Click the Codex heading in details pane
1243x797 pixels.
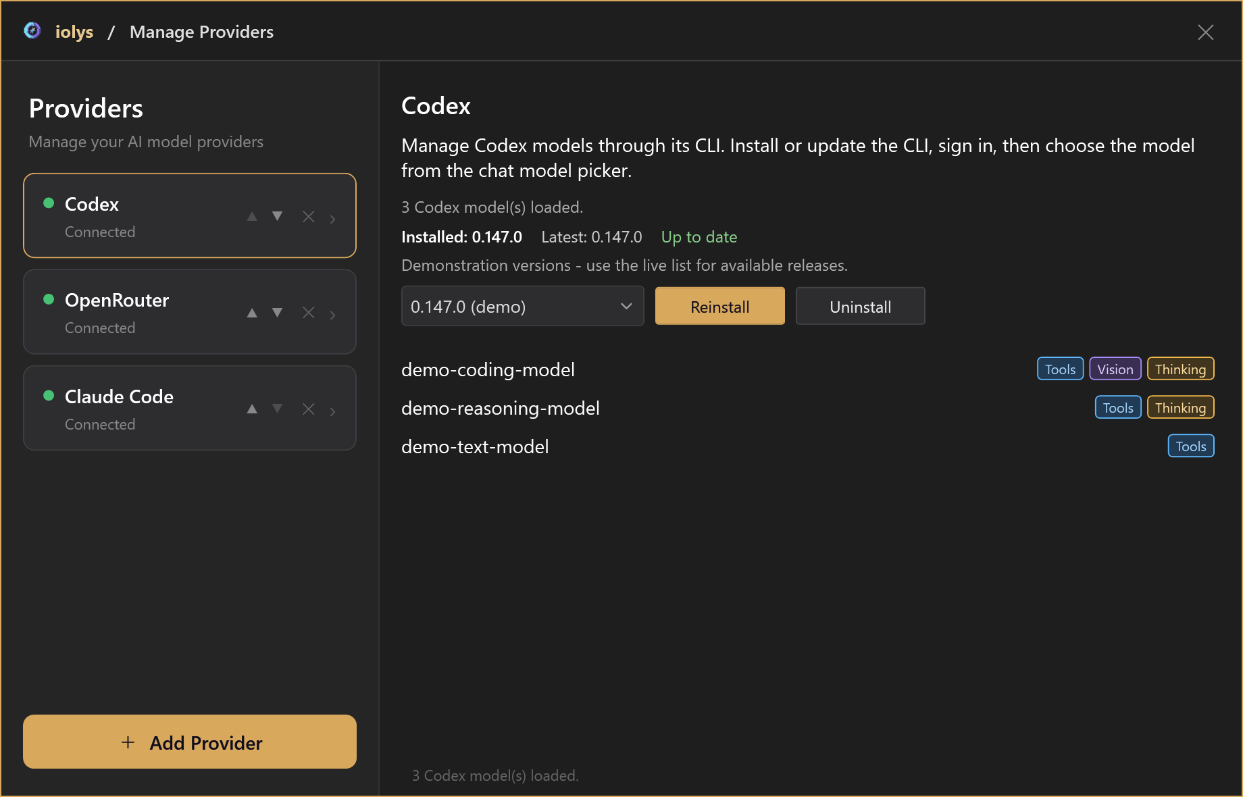tap(436, 106)
